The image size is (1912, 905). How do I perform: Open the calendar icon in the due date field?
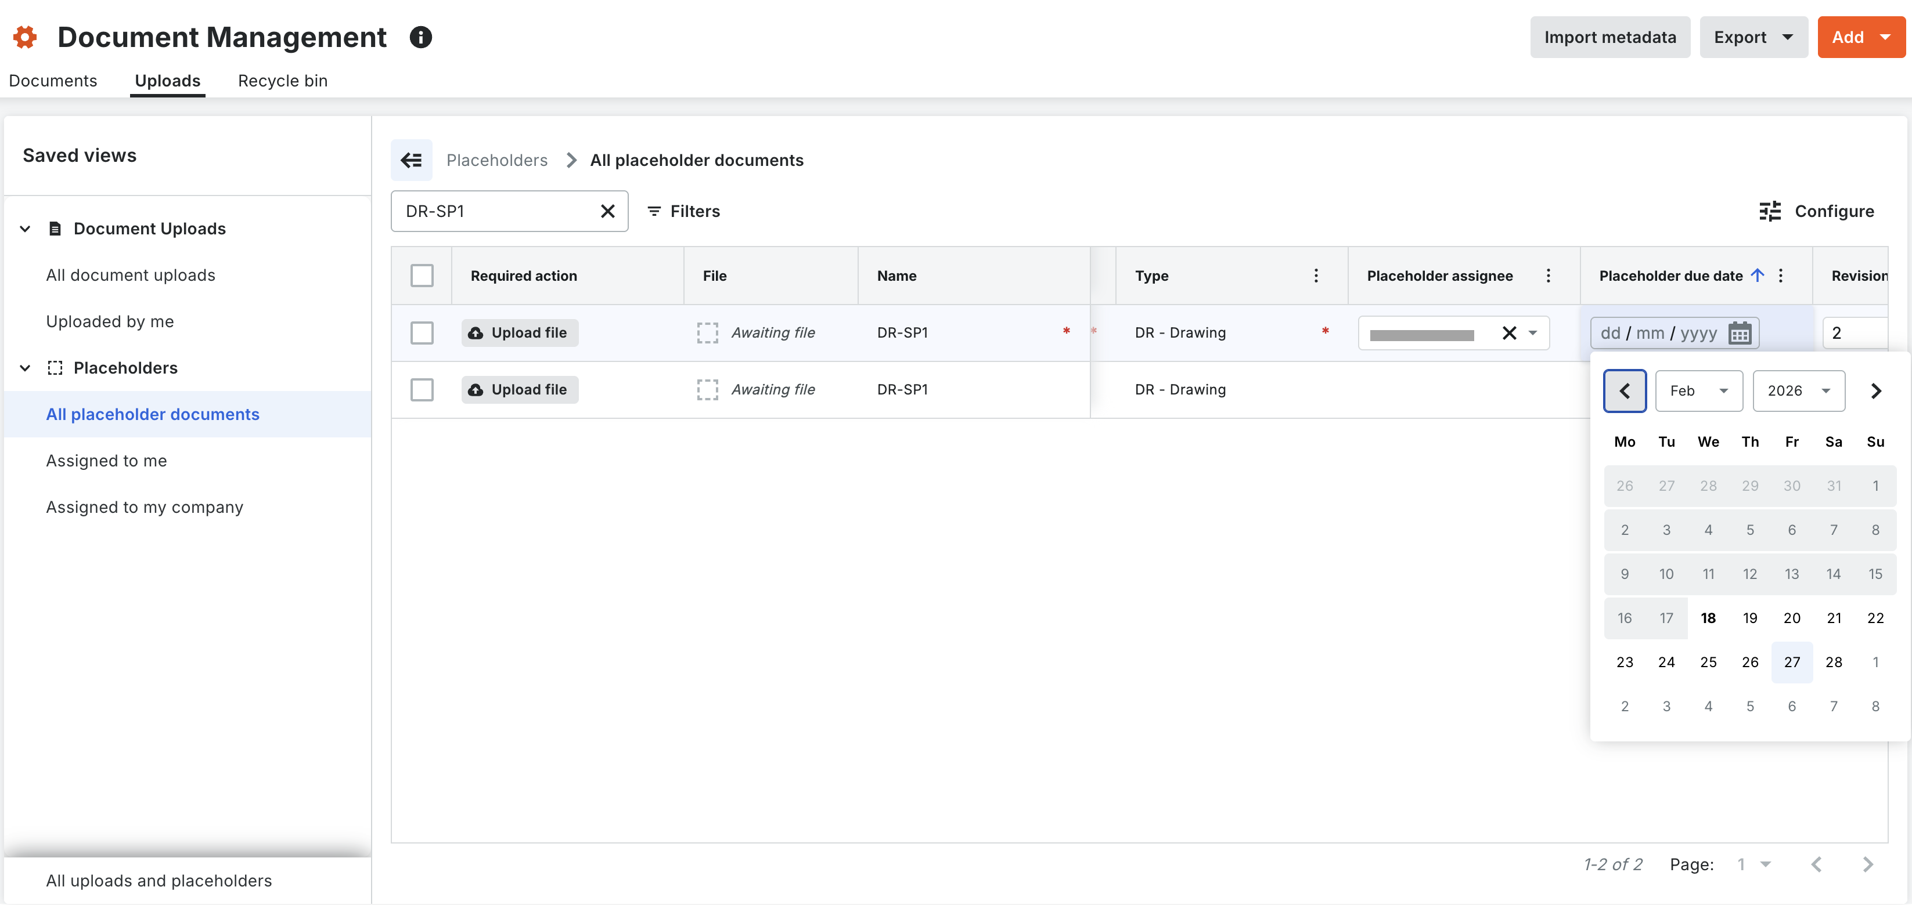click(1740, 333)
